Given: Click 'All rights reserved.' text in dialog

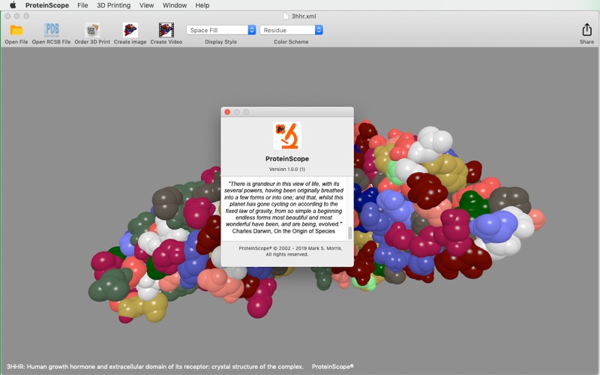Looking at the screenshot, I should tap(287, 254).
